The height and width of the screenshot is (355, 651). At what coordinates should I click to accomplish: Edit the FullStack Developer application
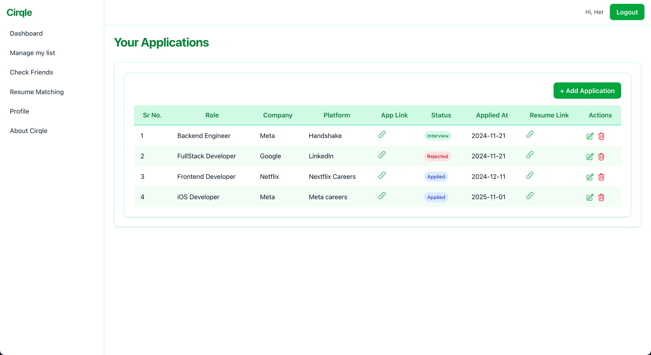pos(590,157)
